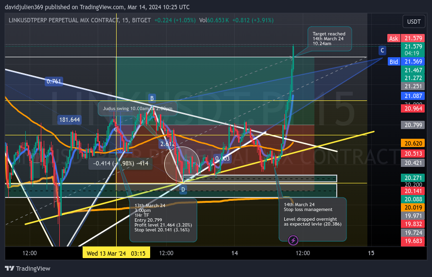Viewport: 432px width, 277px height.
Task: Click the red Ask label
Action: coord(394,38)
